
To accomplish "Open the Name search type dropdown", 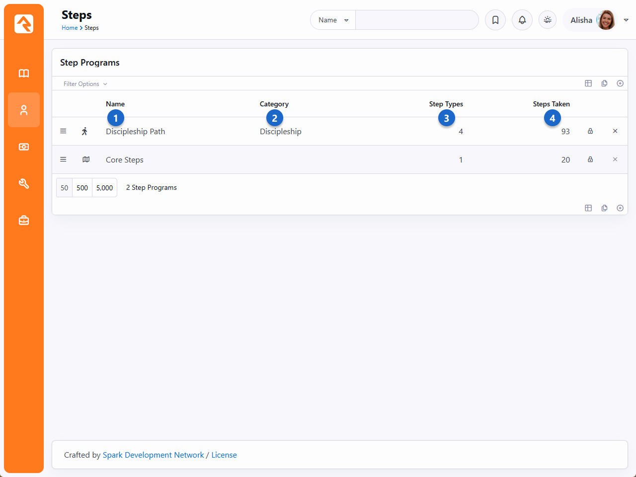I will 333,20.
